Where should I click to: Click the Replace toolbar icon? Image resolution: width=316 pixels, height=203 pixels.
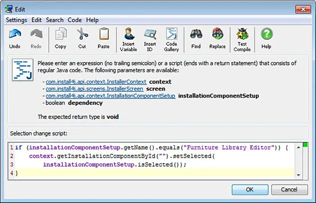[218, 38]
